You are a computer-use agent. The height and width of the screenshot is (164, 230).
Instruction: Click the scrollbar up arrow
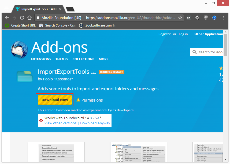point(225,32)
